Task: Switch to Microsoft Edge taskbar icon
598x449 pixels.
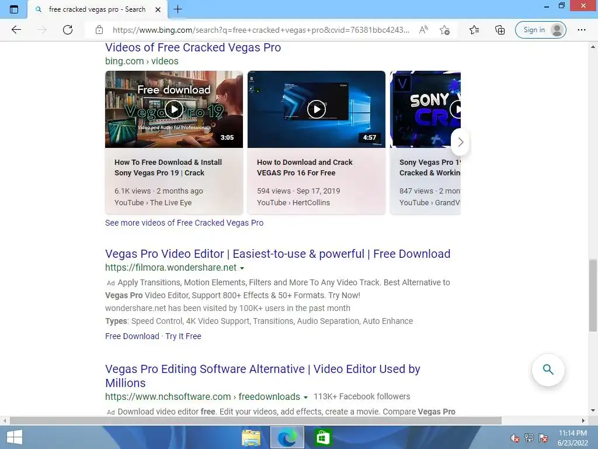Action: click(x=287, y=437)
